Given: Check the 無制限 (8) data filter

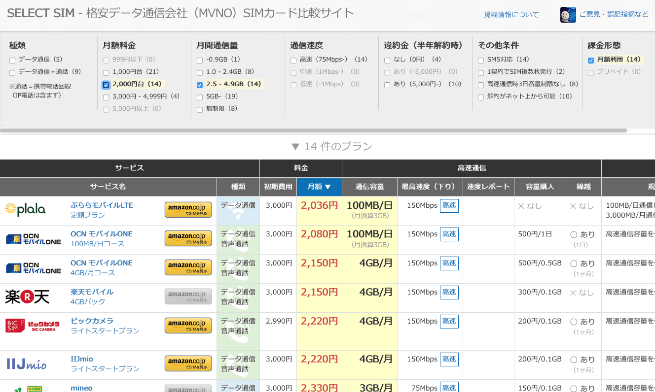Looking at the screenshot, I should 200,109.
